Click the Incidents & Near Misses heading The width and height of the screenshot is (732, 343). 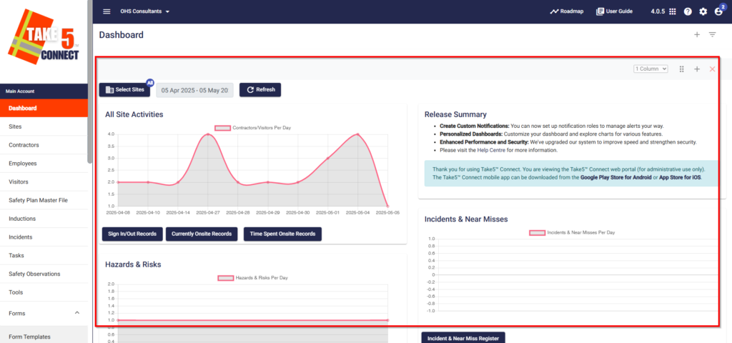pos(466,219)
